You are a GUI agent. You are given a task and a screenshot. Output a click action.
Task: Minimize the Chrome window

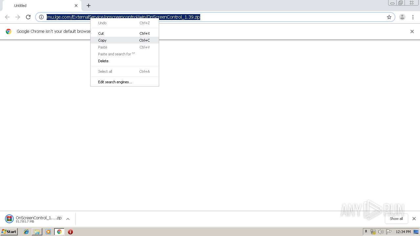click(392, 3)
